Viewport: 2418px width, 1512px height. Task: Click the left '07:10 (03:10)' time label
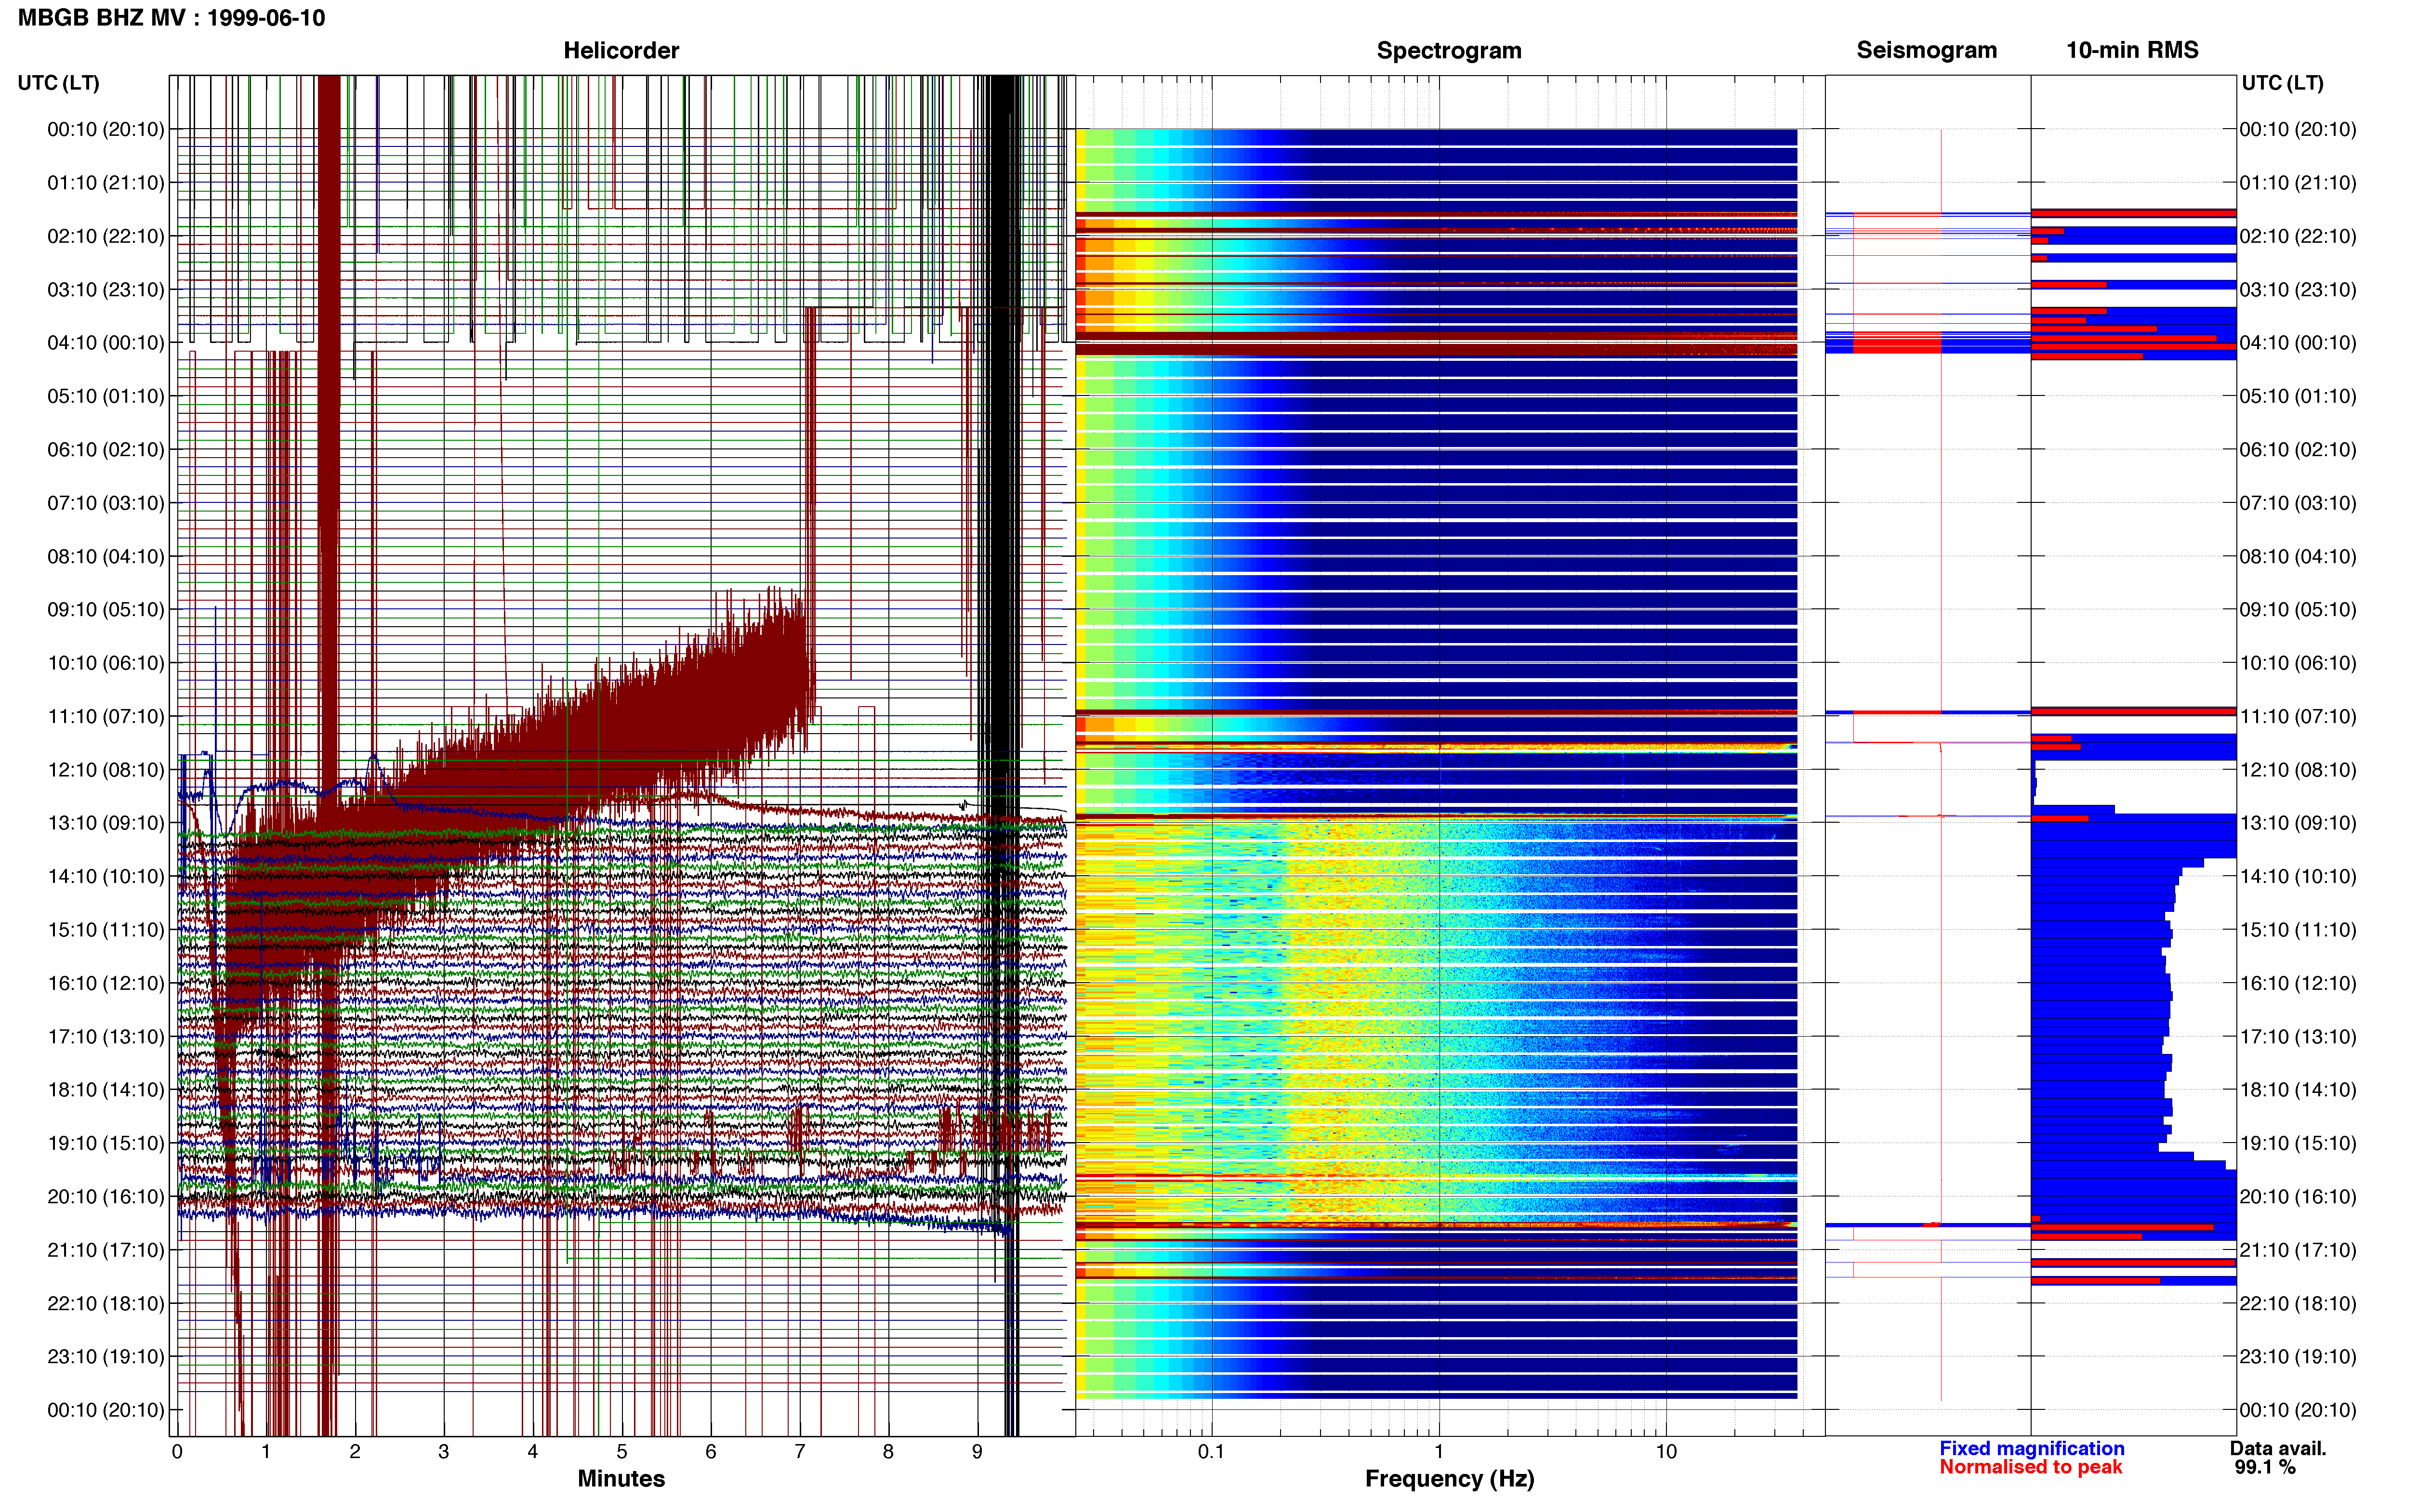(x=106, y=503)
